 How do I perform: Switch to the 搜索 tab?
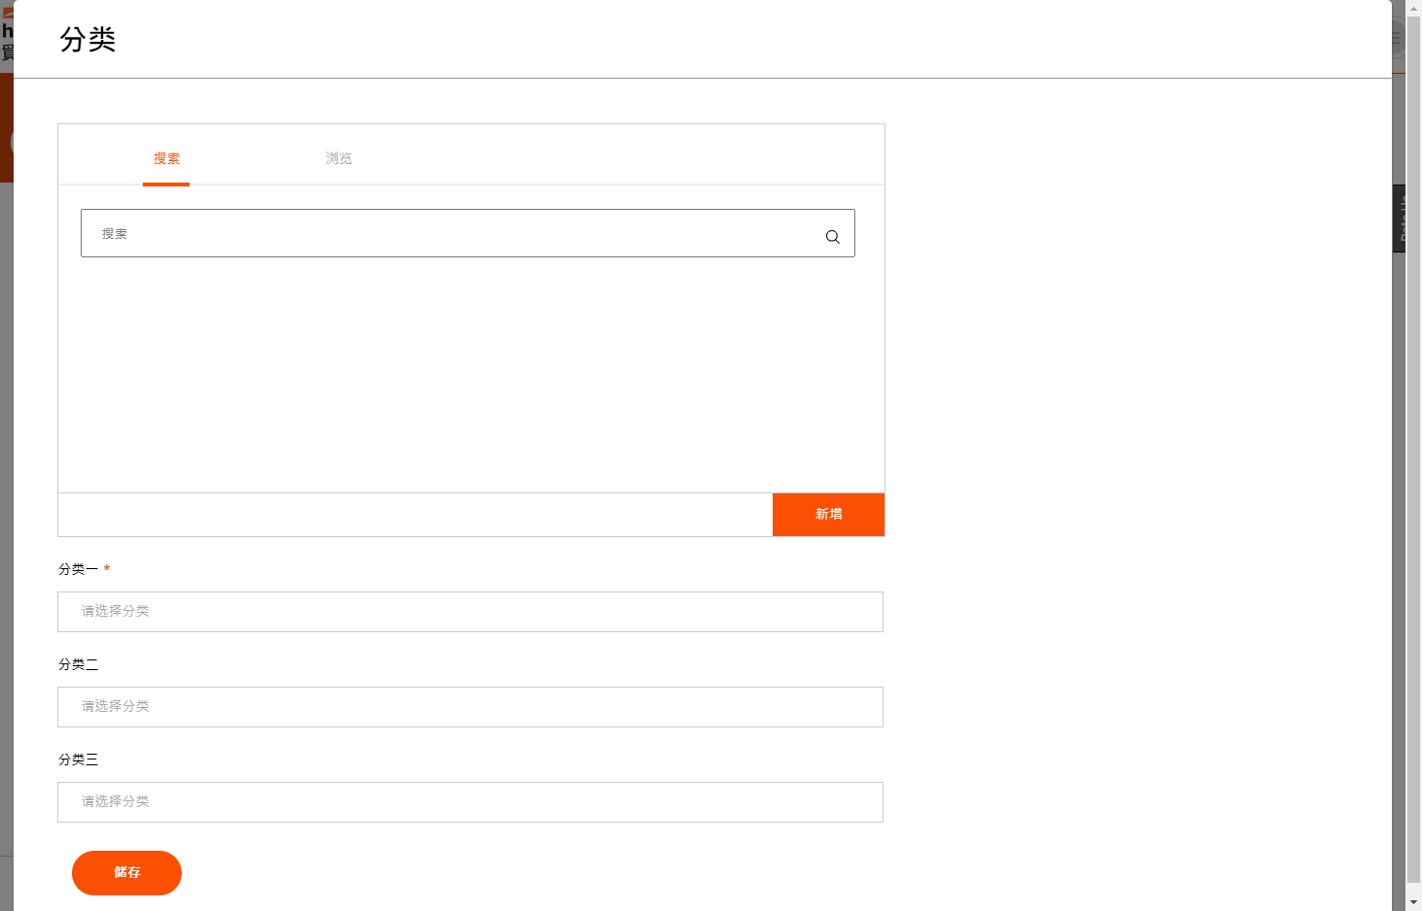coord(166,158)
